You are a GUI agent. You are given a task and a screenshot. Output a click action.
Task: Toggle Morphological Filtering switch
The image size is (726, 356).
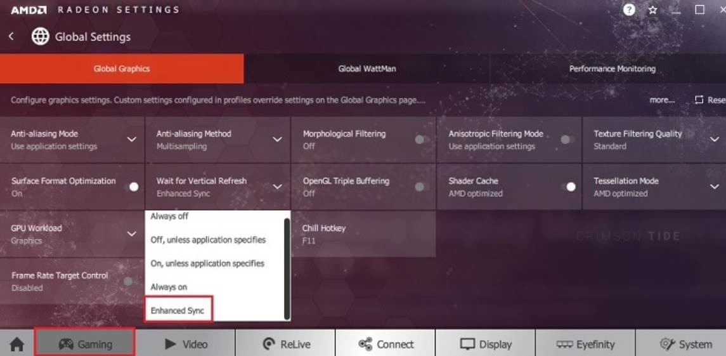(x=422, y=140)
